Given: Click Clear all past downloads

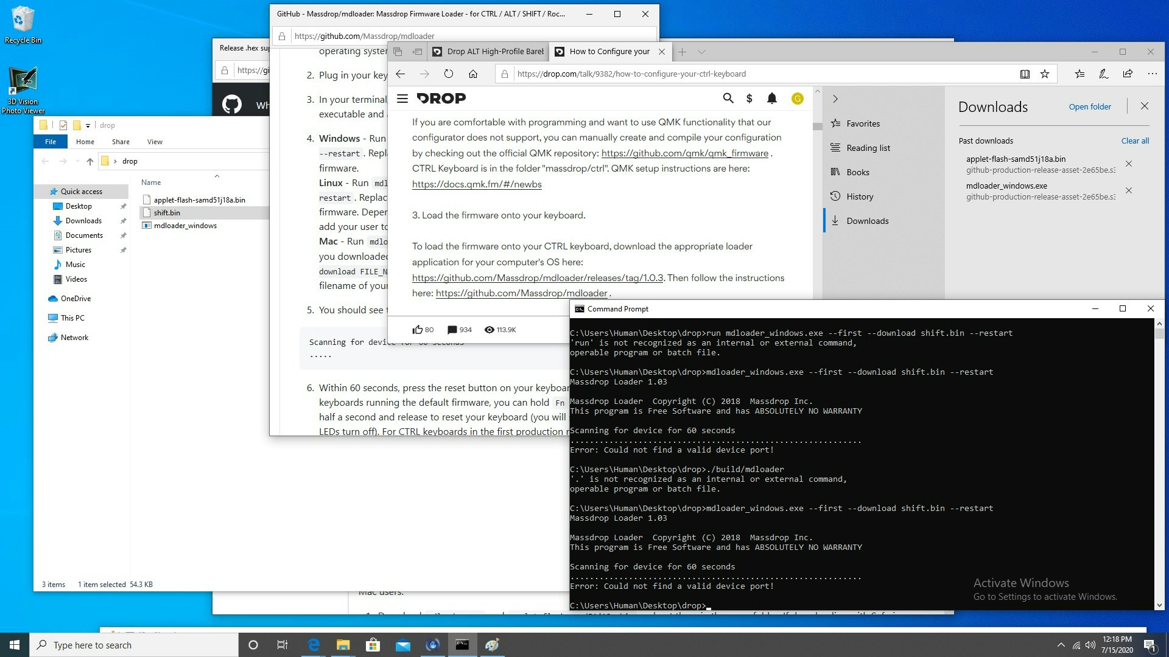Looking at the screenshot, I should (1135, 141).
